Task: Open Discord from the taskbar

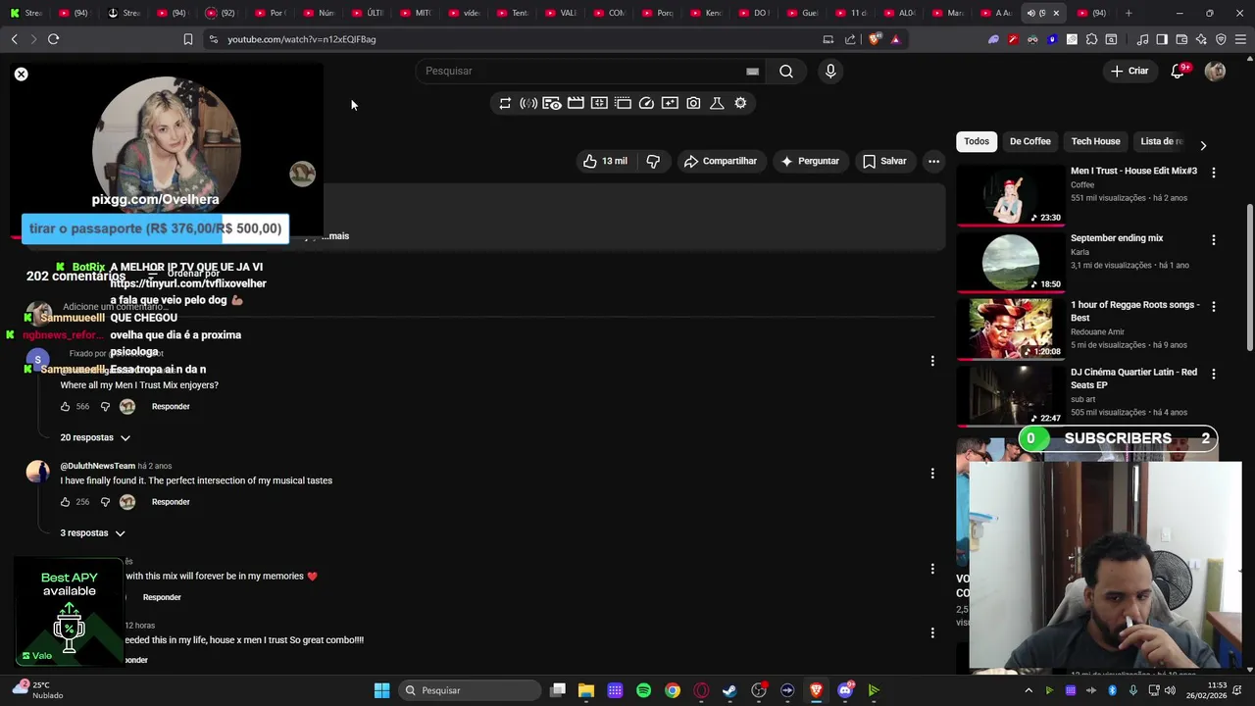Action: pos(845,690)
